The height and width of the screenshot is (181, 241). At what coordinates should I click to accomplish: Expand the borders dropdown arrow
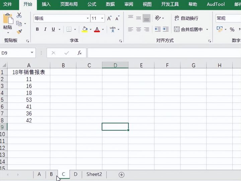[x=75, y=29]
